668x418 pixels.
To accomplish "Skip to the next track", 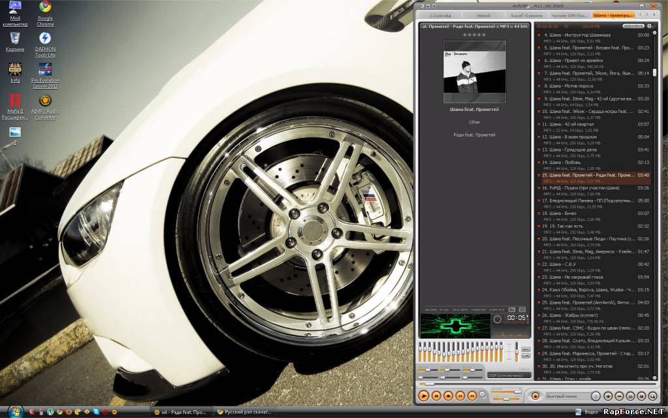I will pos(472,396).
